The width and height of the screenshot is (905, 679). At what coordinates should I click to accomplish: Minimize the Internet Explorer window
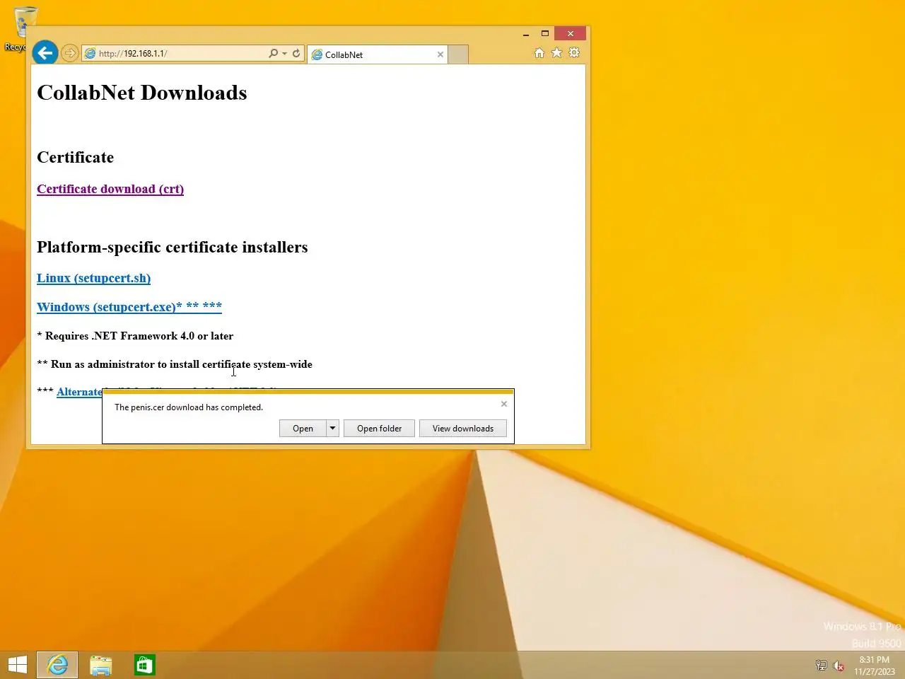coord(526,33)
